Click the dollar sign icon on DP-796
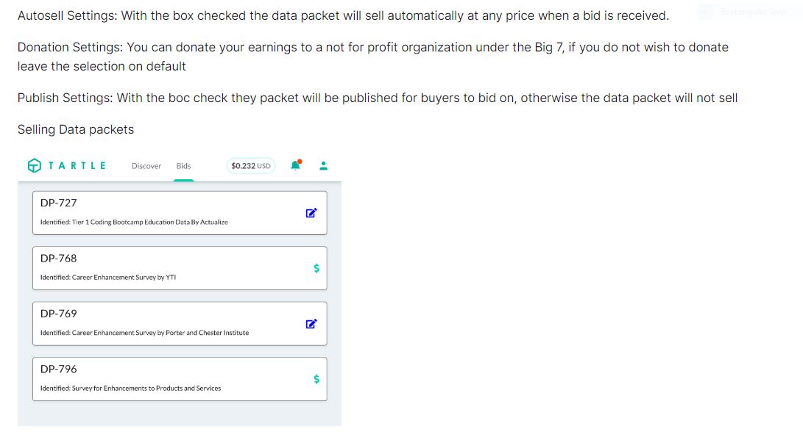This screenshot has width=803, height=440. tap(316, 379)
